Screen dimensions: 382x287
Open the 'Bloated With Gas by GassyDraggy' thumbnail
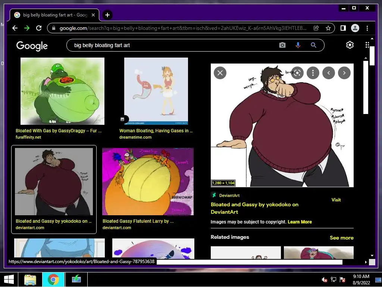[x=62, y=91]
